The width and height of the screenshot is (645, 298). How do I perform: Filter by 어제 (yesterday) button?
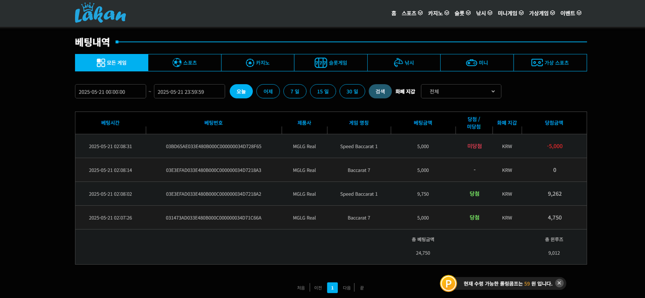coord(268,91)
